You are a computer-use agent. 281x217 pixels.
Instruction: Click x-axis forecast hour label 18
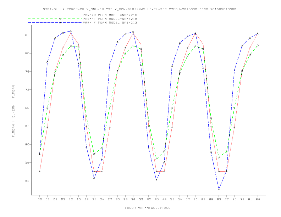click(x=86, y=199)
